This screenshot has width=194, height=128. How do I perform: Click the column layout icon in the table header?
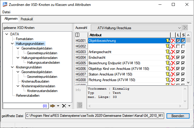coord(77,35)
